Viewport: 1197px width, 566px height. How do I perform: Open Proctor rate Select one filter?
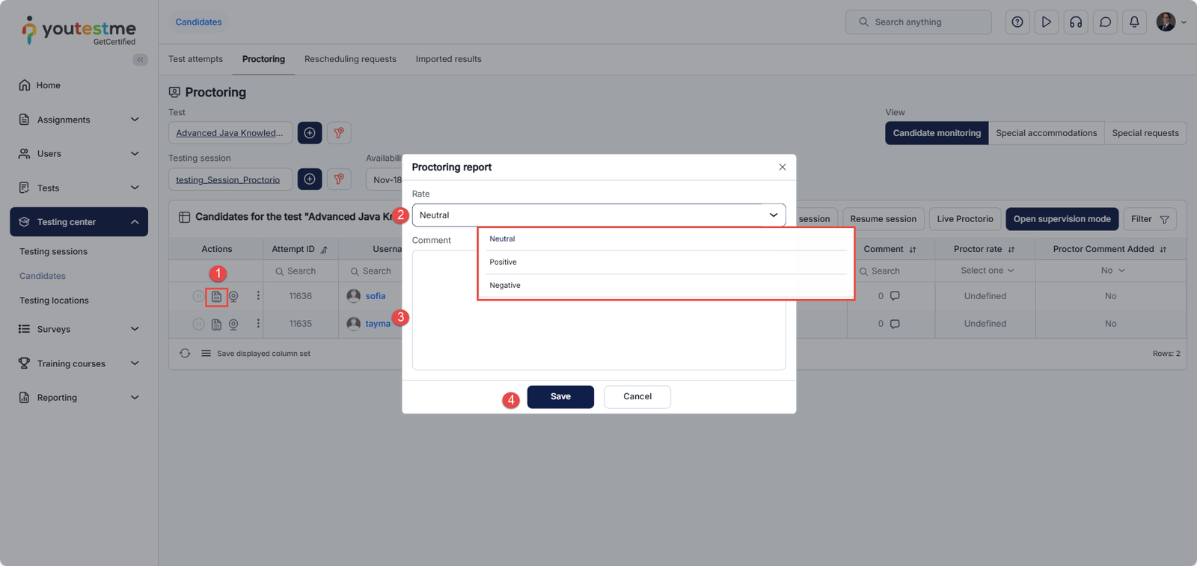click(x=987, y=271)
